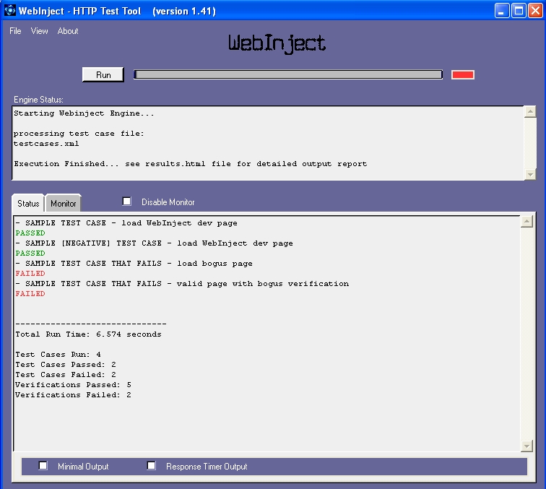Screen dimensions: 546x489
Task: Click Engine Status scroll up arrow
Action: point(530,112)
